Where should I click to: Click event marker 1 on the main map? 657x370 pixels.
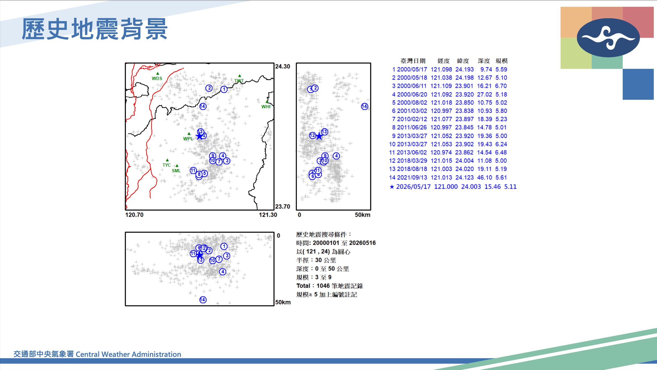(x=224, y=89)
